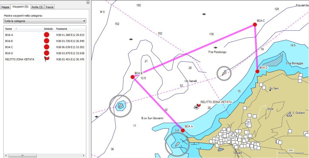The width and height of the screenshot is (309, 158).
Task: Click the beacon icon near I.to Asinelli
Action: 224,73
